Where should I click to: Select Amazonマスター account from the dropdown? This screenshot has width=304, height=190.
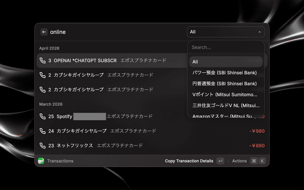pos(226,115)
